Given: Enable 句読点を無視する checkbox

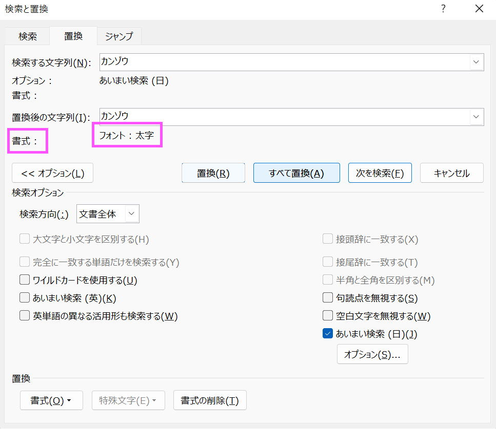Looking at the screenshot, I should (x=328, y=297).
